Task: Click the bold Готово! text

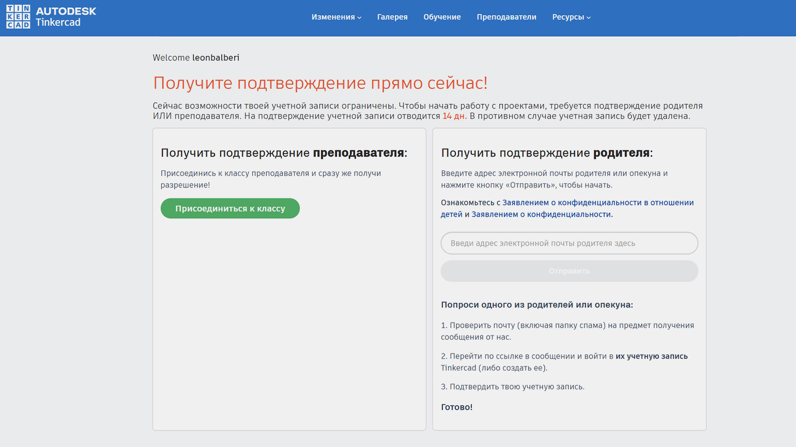Action: (x=456, y=407)
